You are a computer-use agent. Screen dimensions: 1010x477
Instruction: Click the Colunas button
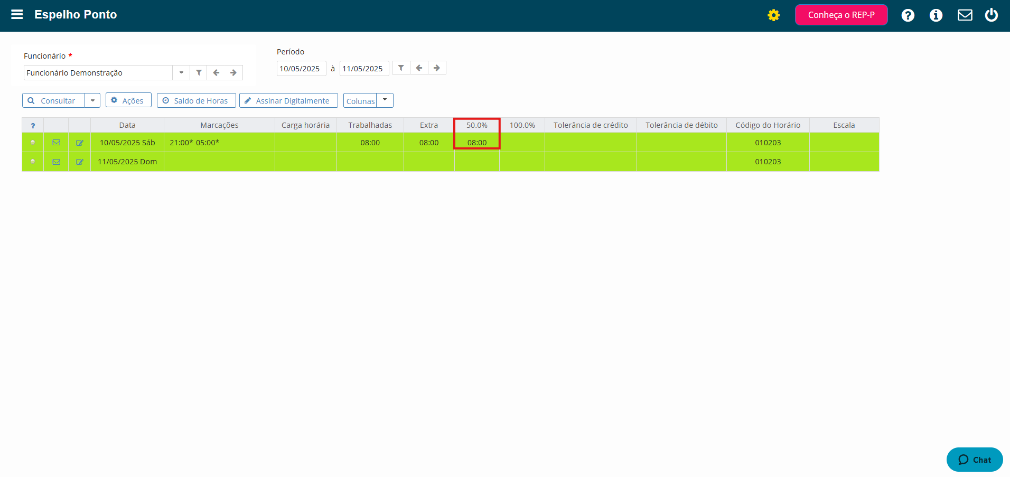[x=360, y=100]
